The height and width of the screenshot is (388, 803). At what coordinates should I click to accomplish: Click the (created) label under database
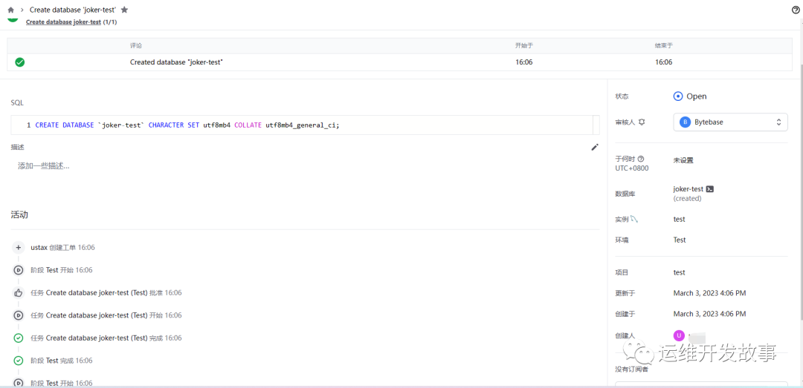(687, 198)
